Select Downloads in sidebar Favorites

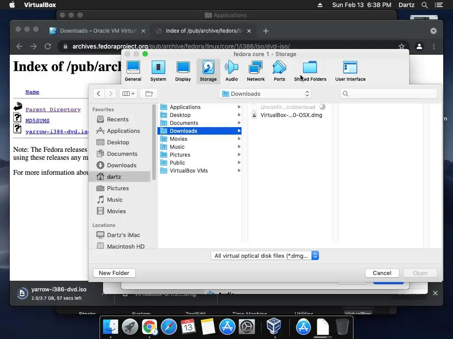coord(119,165)
